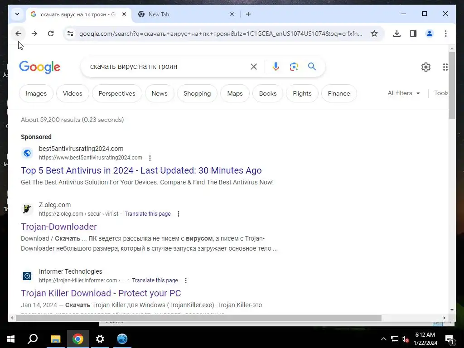
Task: Click the browser back arrow
Action: 18,34
